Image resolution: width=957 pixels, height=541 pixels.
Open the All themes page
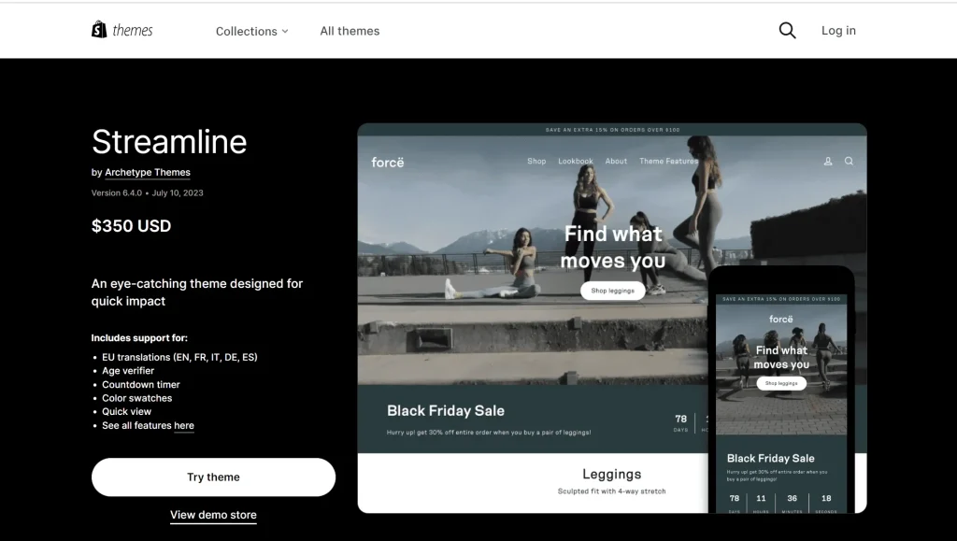click(x=350, y=31)
